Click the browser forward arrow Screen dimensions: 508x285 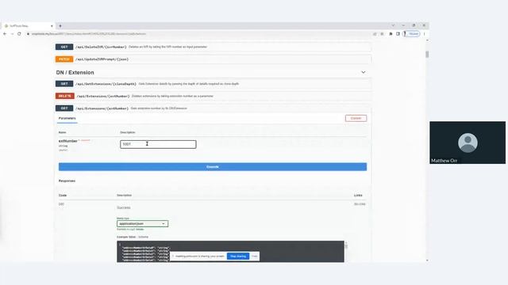(x=12, y=34)
